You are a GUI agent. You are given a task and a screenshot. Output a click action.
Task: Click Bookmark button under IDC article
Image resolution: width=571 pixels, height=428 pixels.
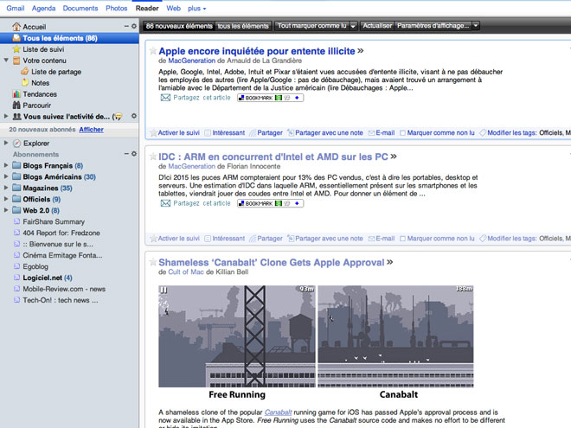click(x=270, y=203)
